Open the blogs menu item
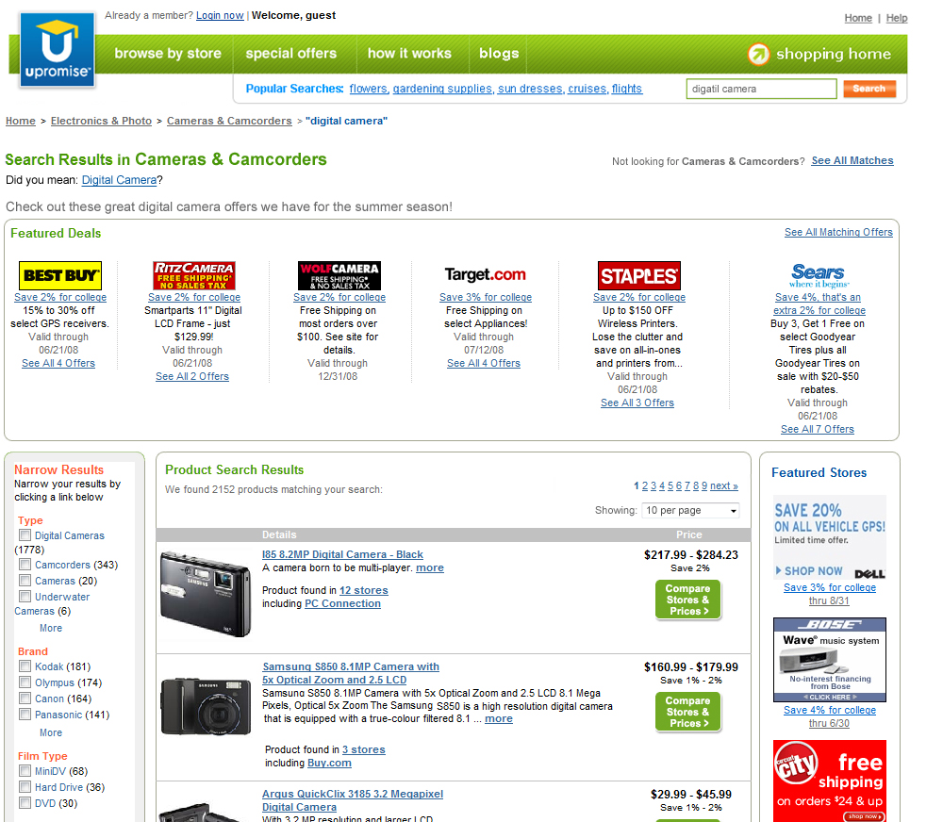 (x=499, y=54)
